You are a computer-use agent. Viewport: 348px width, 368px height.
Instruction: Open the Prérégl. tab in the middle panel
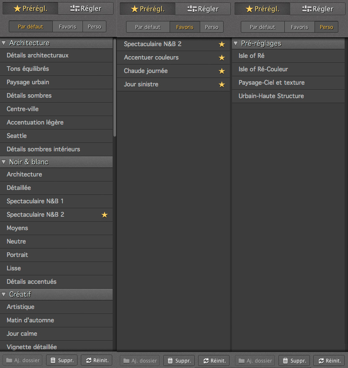pos(147,9)
